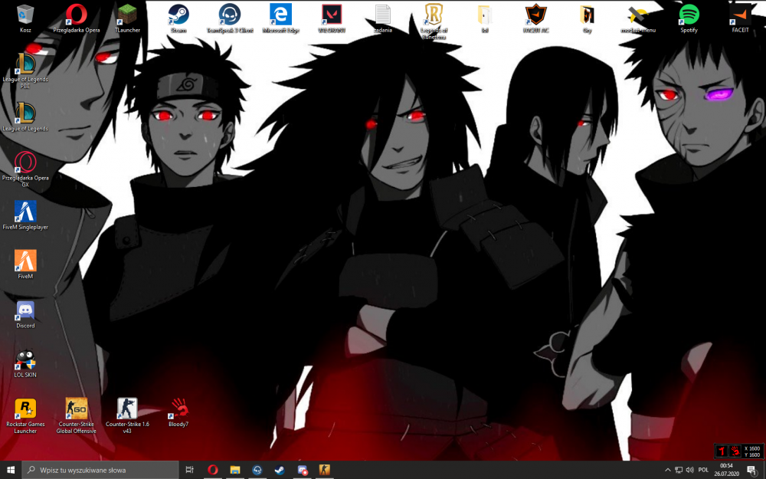
Task: Launch the Spotify desktop shortcut
Action: pyautogui.click(x=689, y=18)
